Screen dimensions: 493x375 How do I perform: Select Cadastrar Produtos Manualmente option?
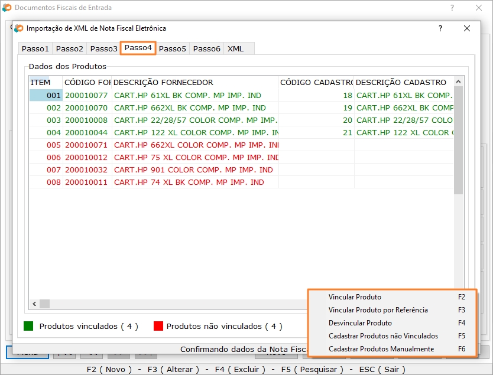point(381,349)
